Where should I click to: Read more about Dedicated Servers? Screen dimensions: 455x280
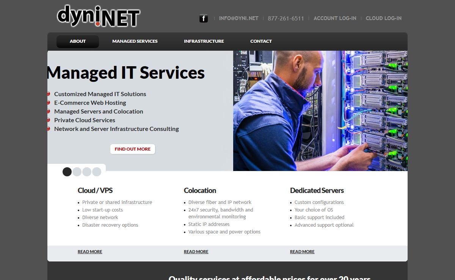(x=302, y=252)
